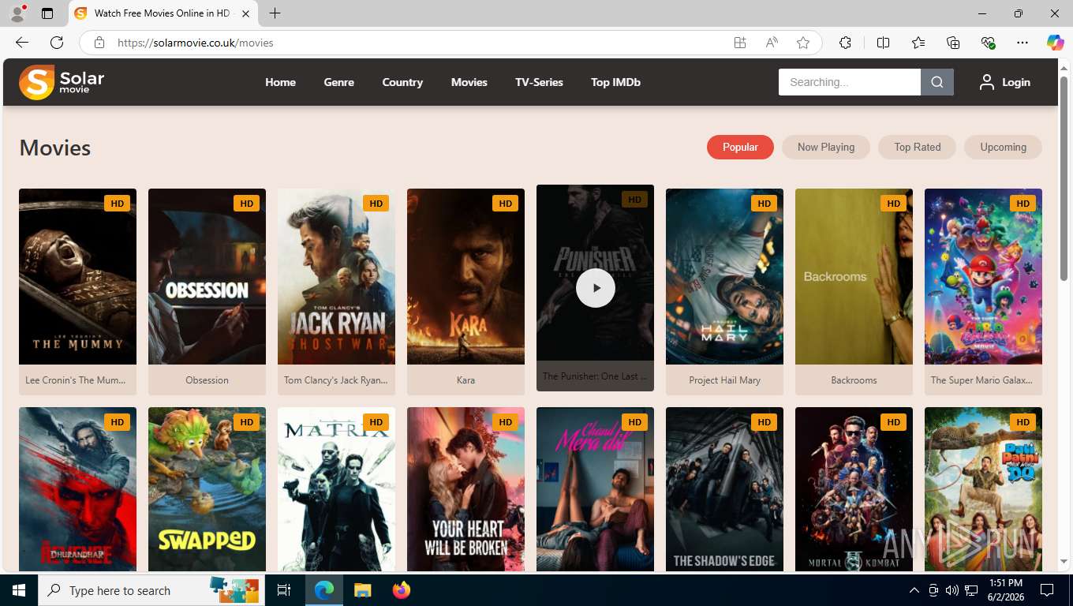Open the Favorites list icon
The height and width of the screenshot is (606, 1073).
point(918,43)
